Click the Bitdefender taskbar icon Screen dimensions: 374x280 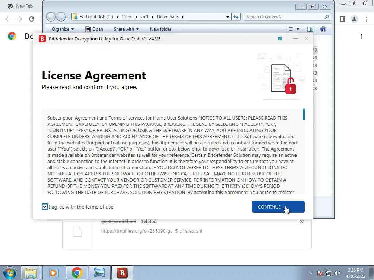(x=122, y=273)
